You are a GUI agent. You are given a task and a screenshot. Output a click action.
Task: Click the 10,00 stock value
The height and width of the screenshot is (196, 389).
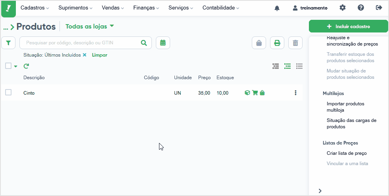[222, 93]
